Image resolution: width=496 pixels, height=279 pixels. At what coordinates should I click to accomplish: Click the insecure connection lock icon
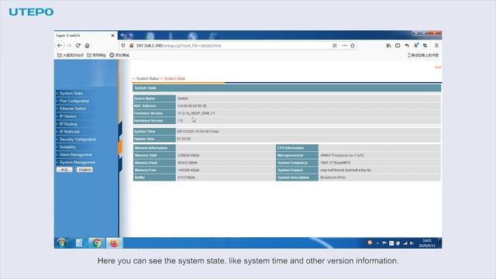click(x=131, y=46)
